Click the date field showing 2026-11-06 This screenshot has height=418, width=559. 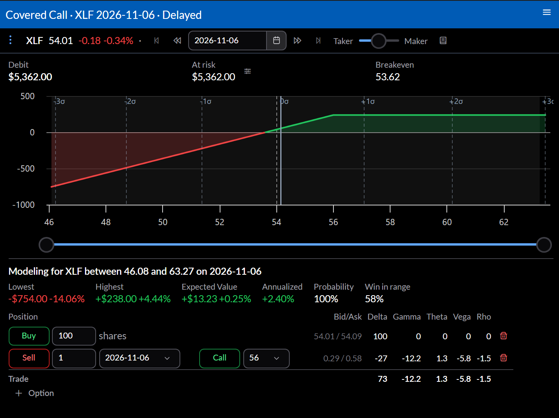(x=228, y=41)
